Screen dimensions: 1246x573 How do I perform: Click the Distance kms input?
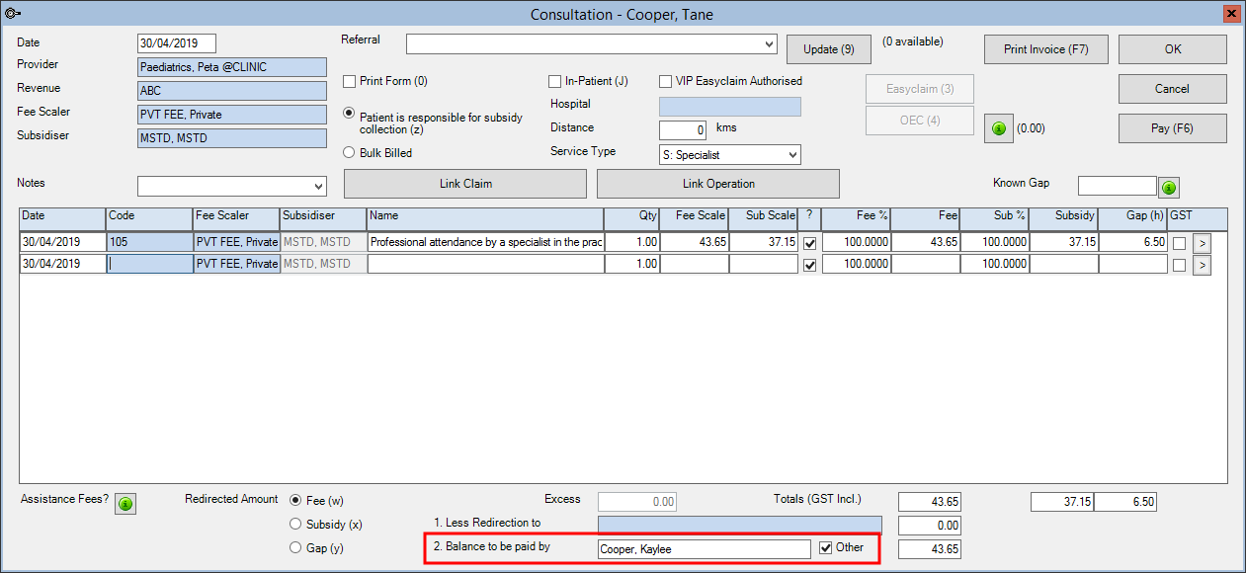point(683,129)
